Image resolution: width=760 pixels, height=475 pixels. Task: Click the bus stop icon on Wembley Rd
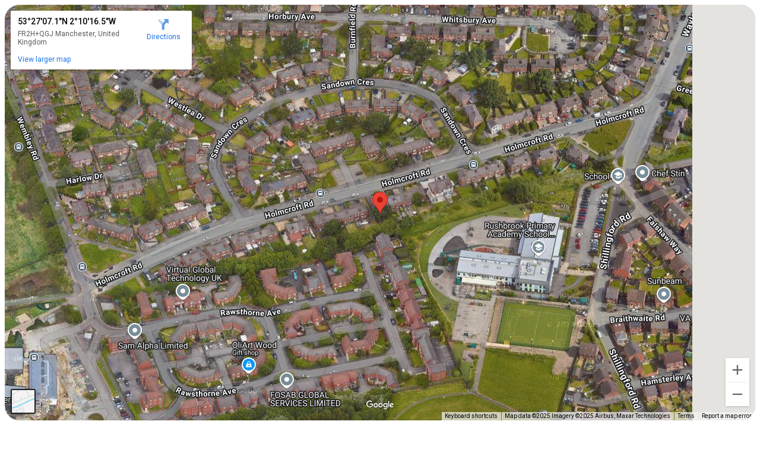[x=18, y=147]
